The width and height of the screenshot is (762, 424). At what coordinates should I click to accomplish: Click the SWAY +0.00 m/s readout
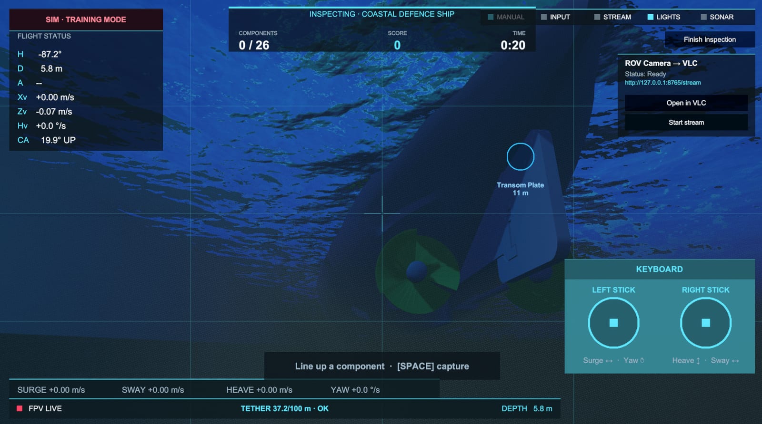(x=153, y=390)
